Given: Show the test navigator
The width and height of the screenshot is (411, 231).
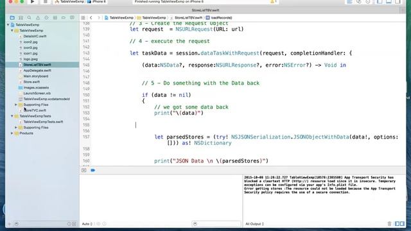Looking at the screenshot, I should (x=46, y=18).
